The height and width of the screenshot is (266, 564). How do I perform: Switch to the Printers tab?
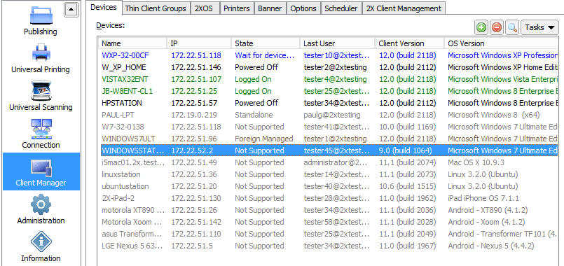(237, 8)
